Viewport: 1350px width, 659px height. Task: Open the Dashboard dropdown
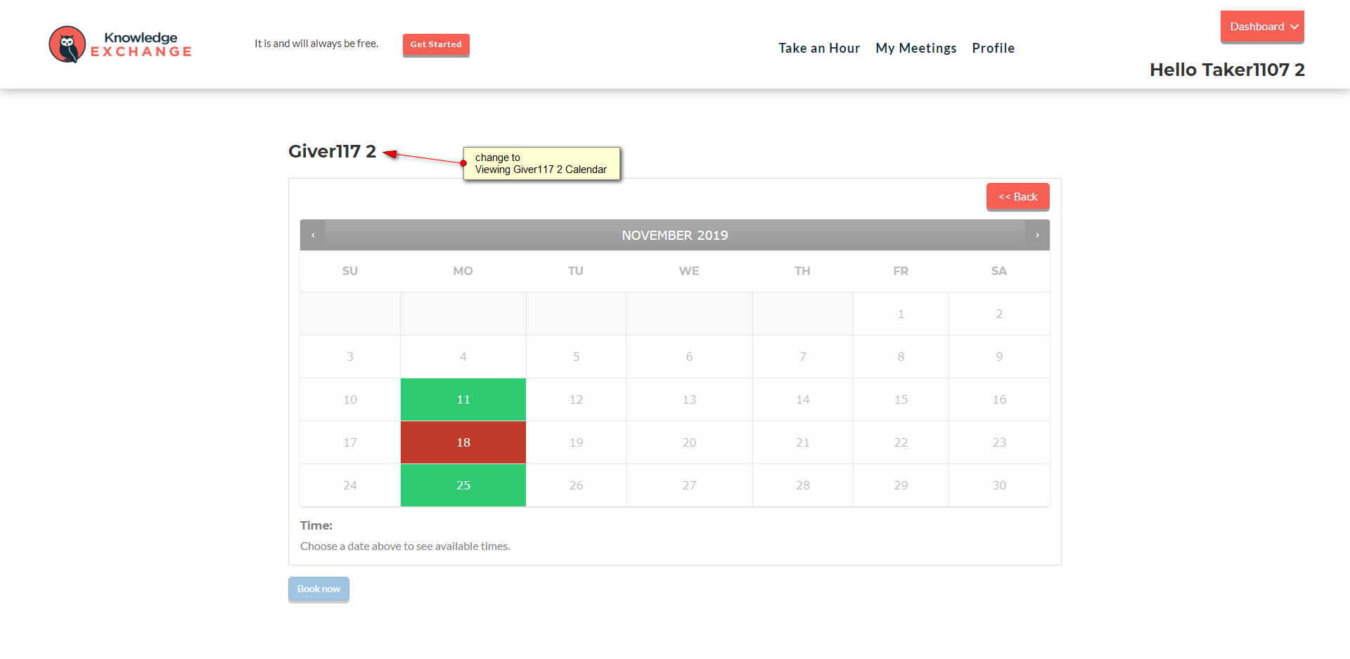click(x=1262, y=27)
